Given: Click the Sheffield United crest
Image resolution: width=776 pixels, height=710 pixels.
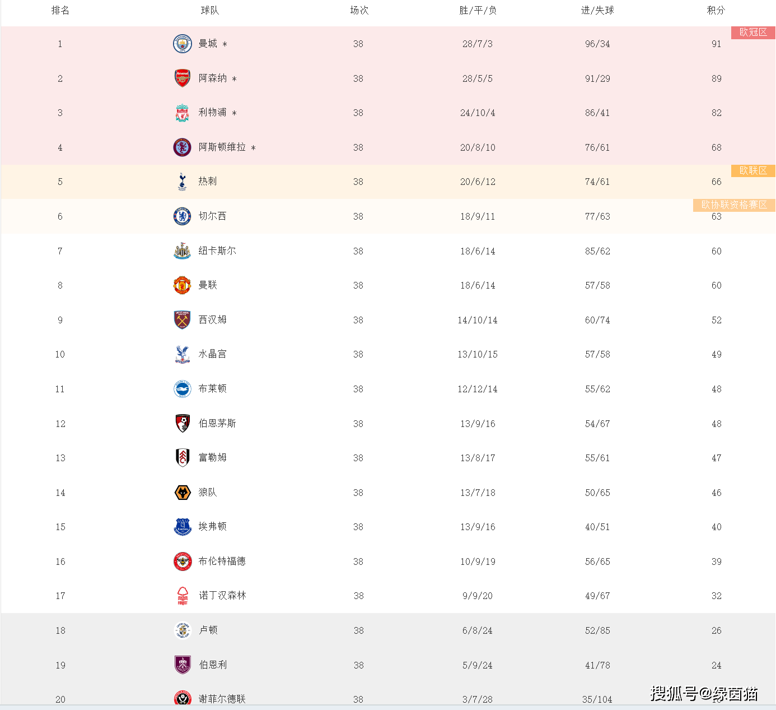Looking at the screenshot, I should pyautogui.click(x=183, y=698).
